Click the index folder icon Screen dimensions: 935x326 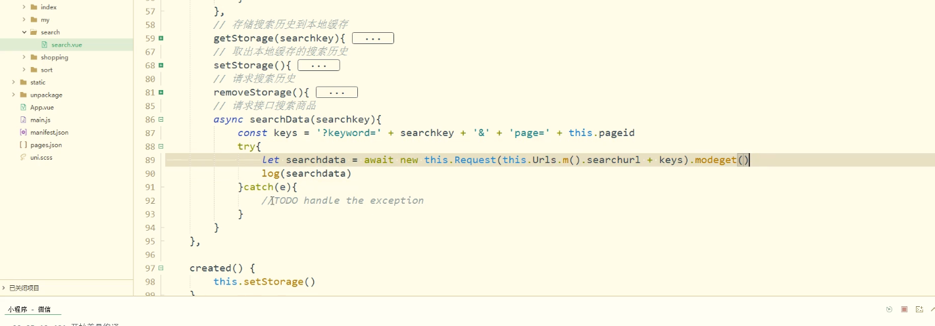click(x=34, y=7)
